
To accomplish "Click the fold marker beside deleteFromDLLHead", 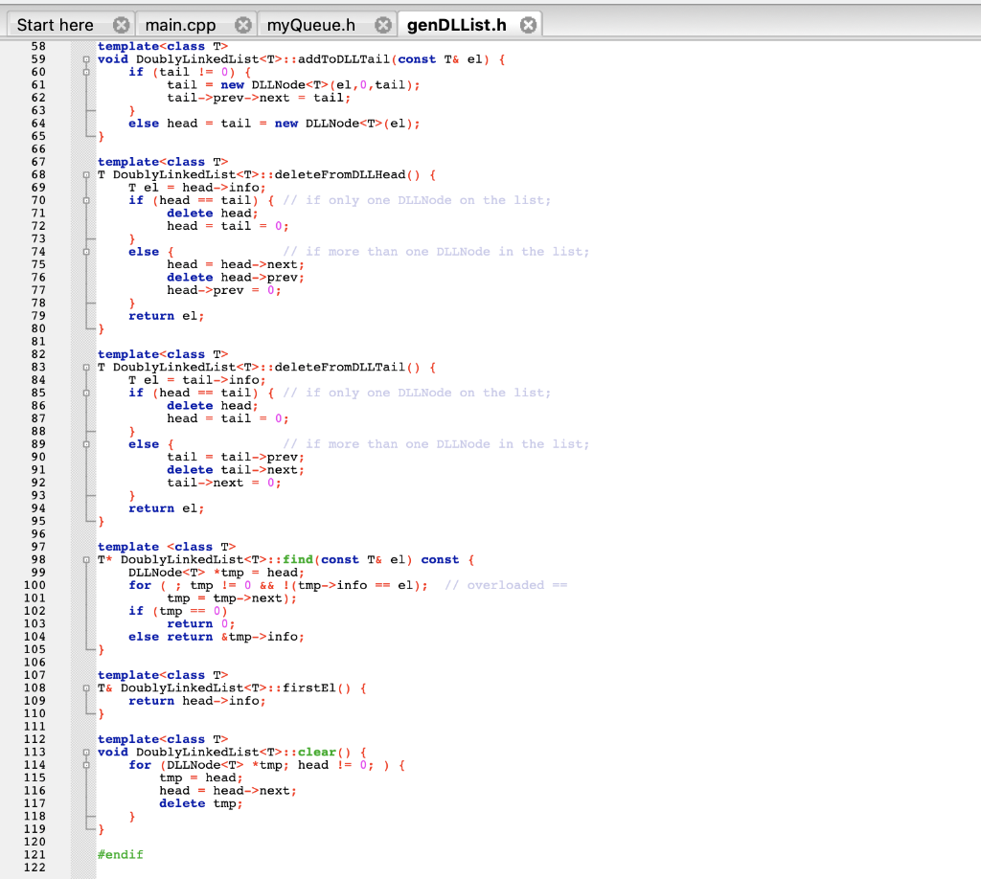I will pos(86,174).
